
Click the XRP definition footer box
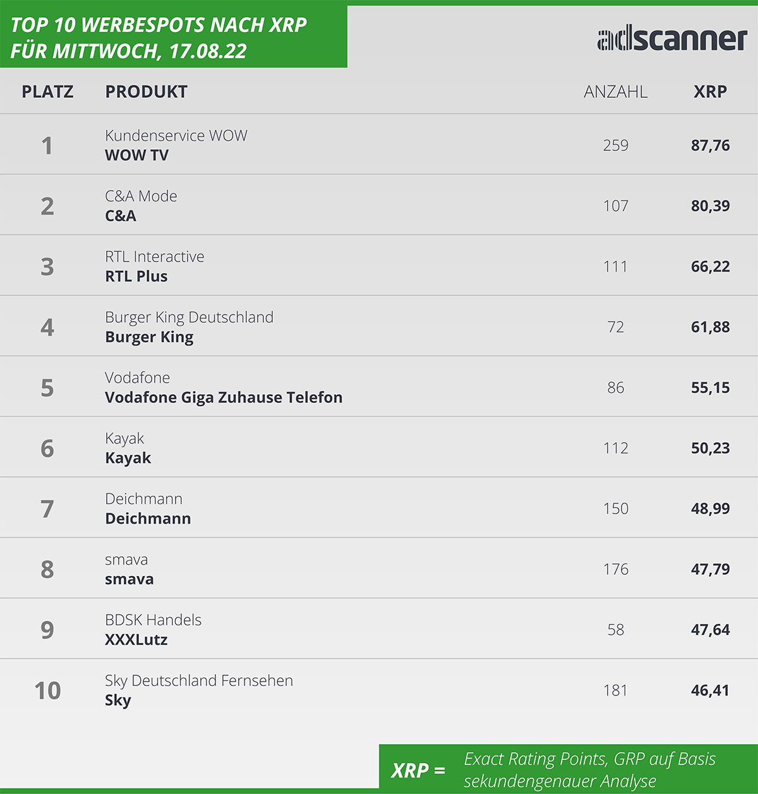pos(568,769)
